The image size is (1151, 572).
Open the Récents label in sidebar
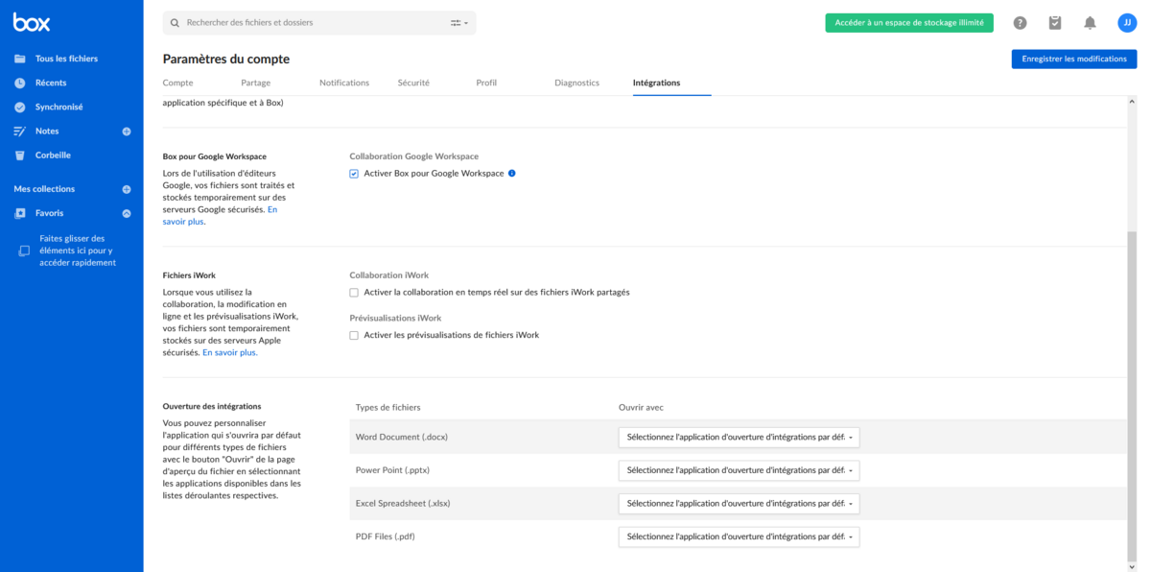click(51, 83)
